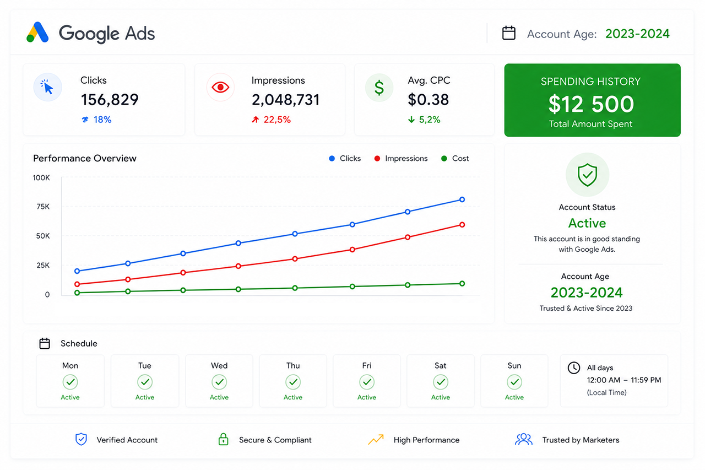Click the calendar icon beside Account Age

(509, 33)
